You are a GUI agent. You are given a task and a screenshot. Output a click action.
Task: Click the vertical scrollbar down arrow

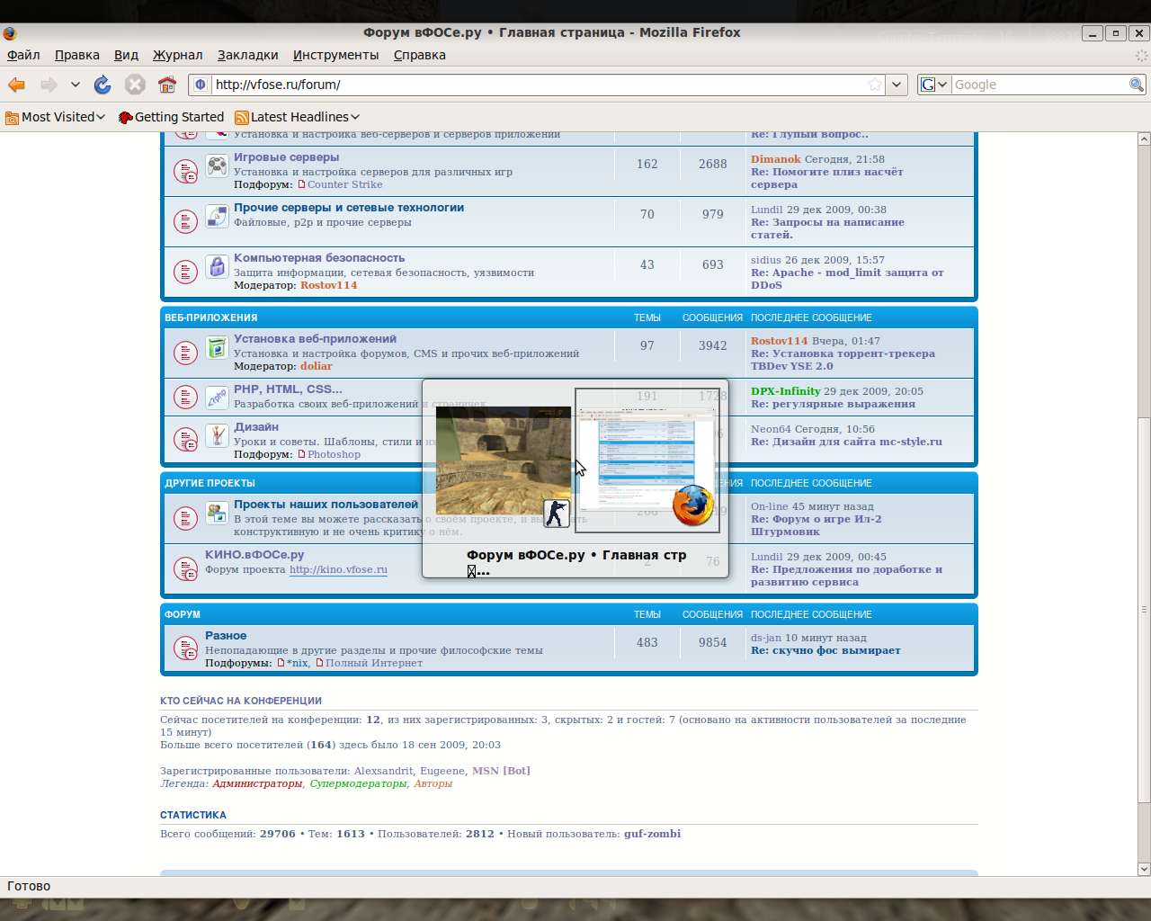(x=1144, y=869)
